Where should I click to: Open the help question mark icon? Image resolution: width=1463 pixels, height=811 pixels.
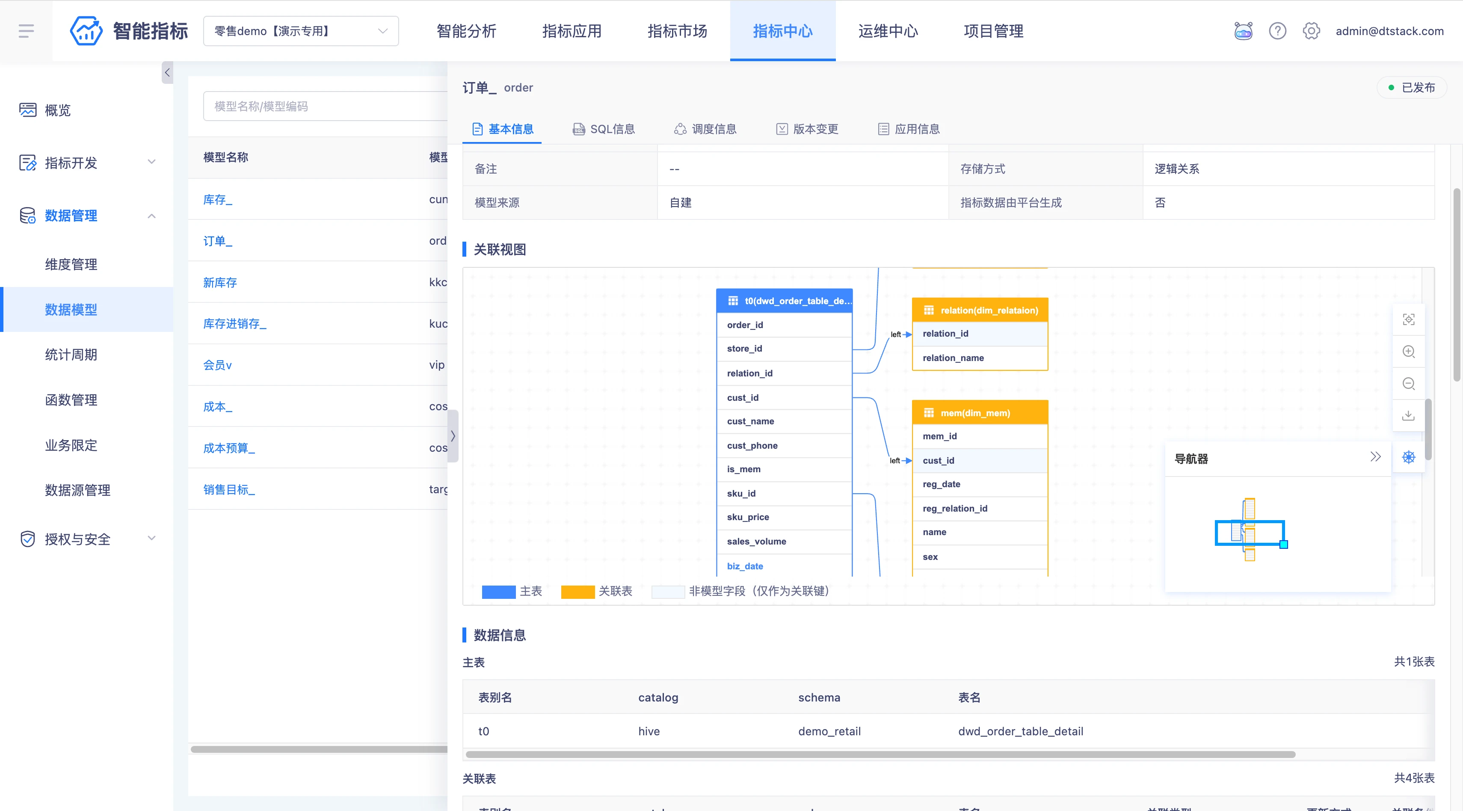(x=1277, y=31)
